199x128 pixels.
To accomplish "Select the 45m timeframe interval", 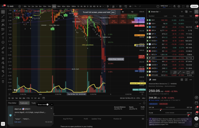I will [64, 6].
